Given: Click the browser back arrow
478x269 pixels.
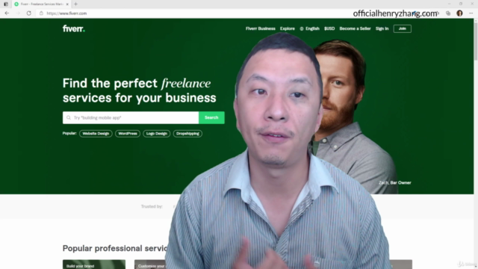Looking at the screenshot, I should [7, 13].
